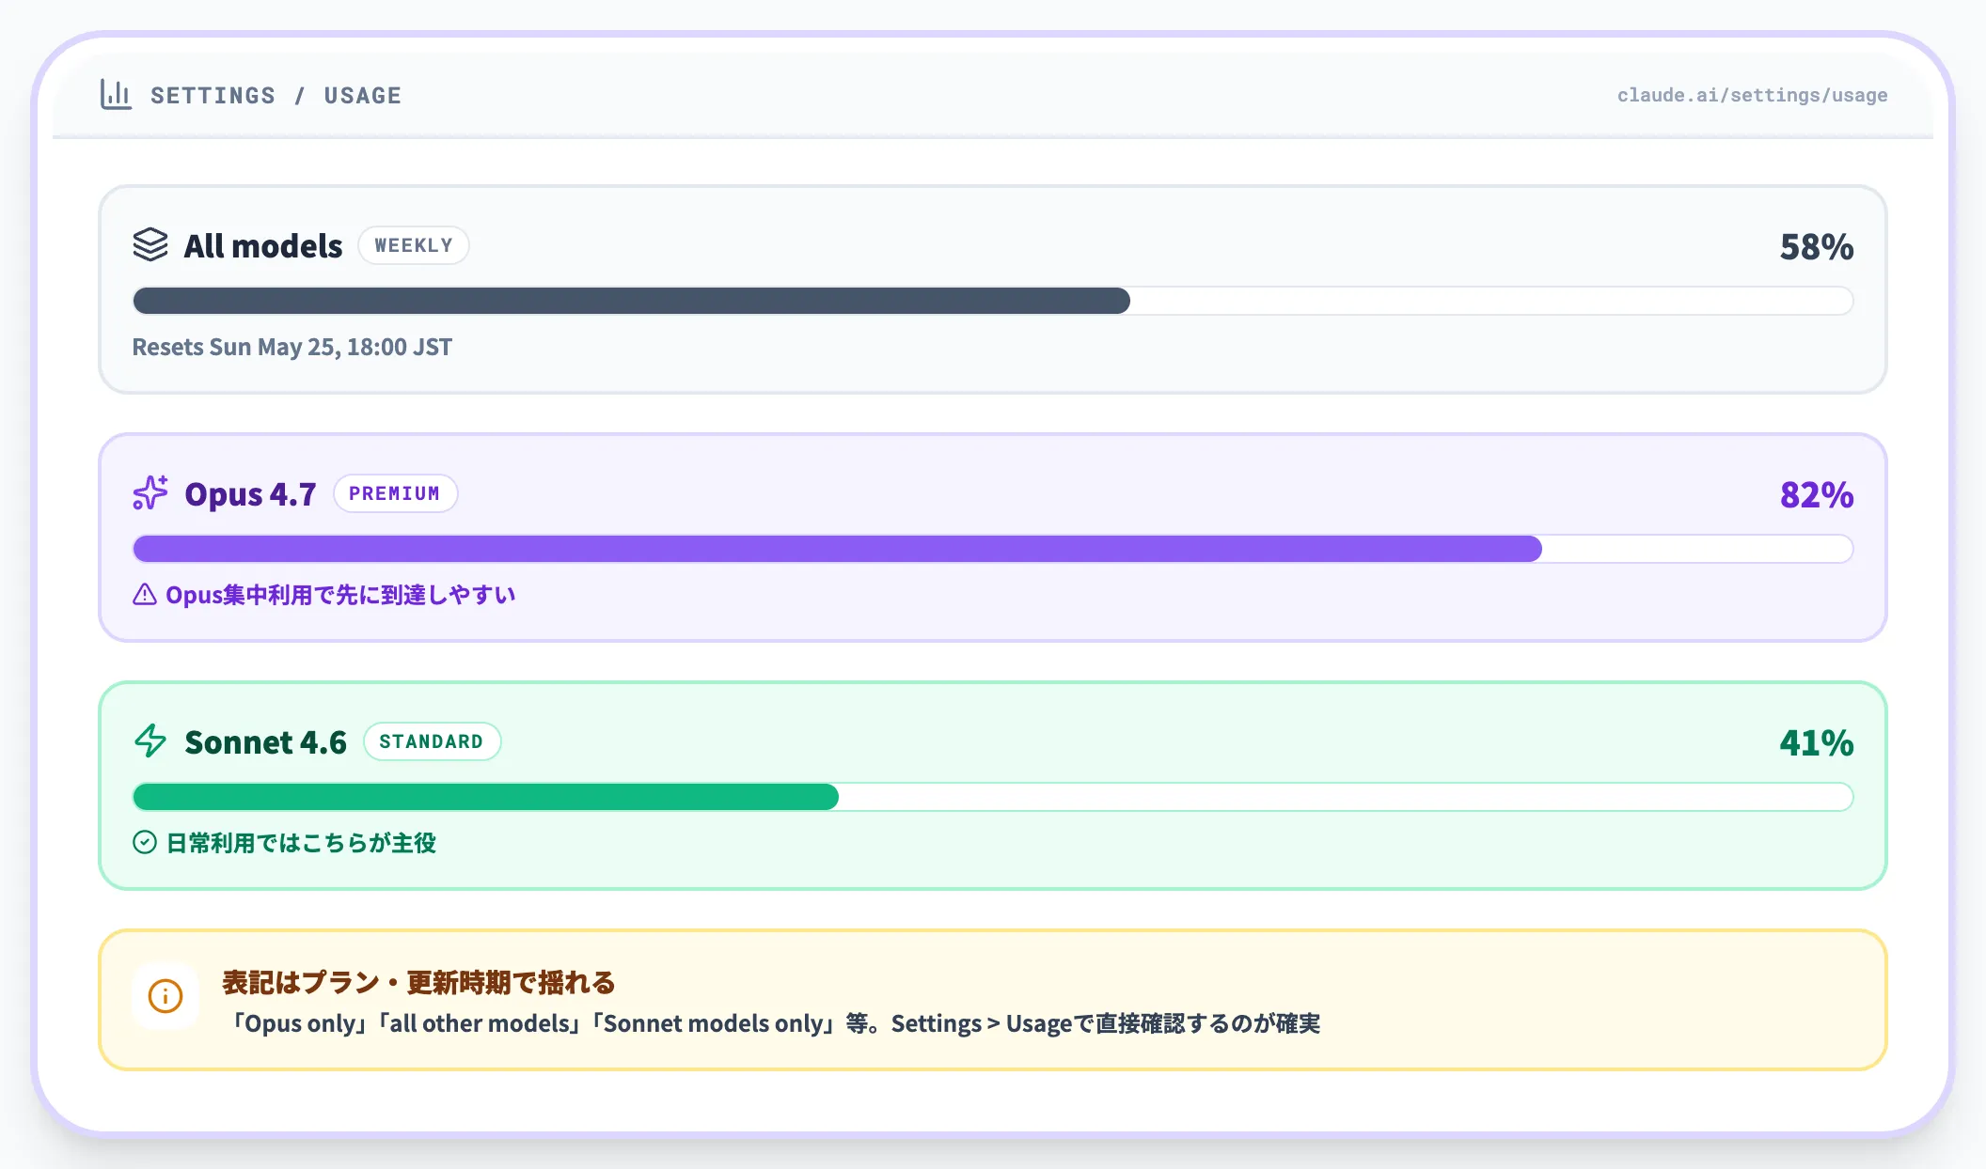Viewport: 1986px width, 1169px height.
Task: Click the Opus 4.7 heading
Action: pyautogui.click(x=250, y=494)
